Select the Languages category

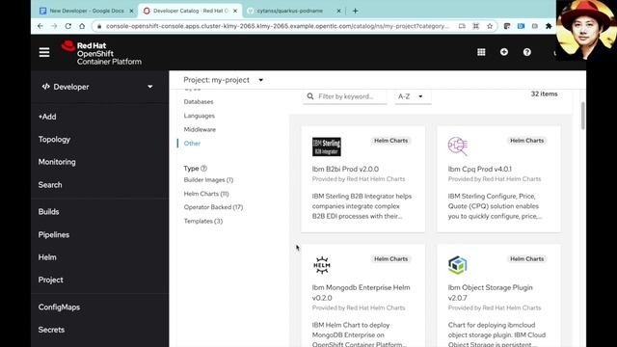click(200, 116)
